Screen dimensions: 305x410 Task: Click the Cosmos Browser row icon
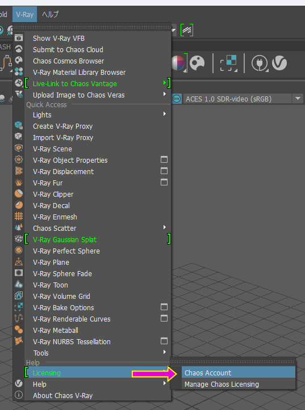(x=19, y=61)
